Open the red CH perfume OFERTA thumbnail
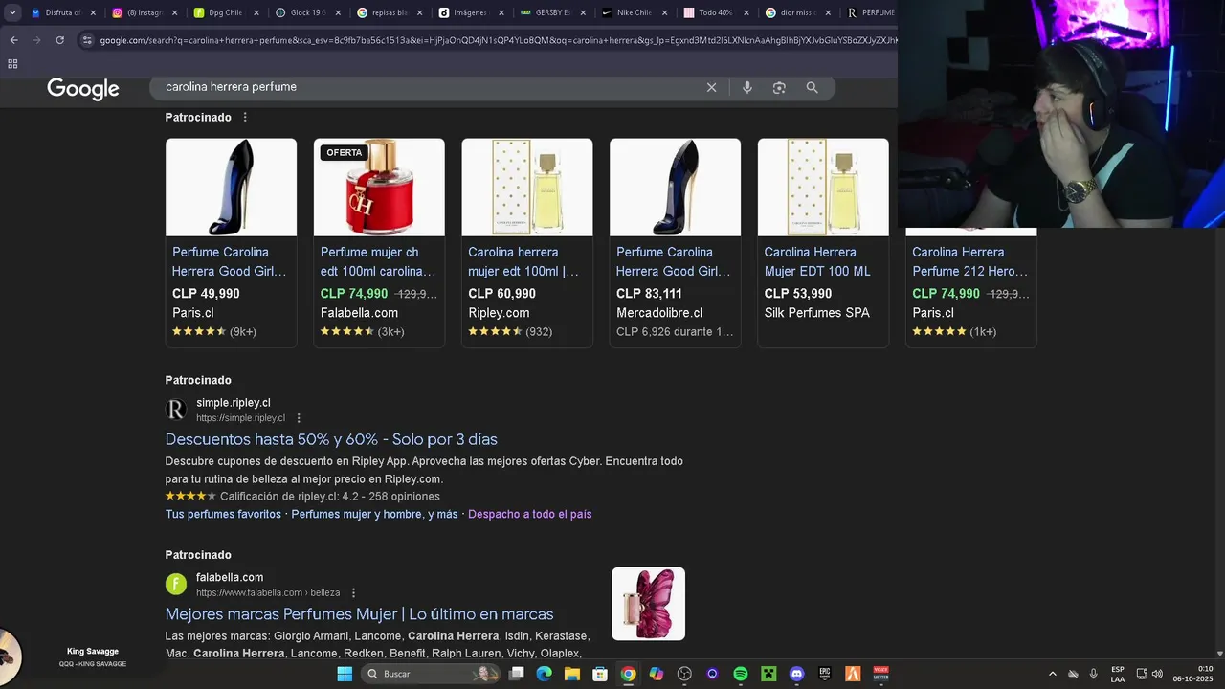Viewport: 1225px width, 689px height. 379,188
